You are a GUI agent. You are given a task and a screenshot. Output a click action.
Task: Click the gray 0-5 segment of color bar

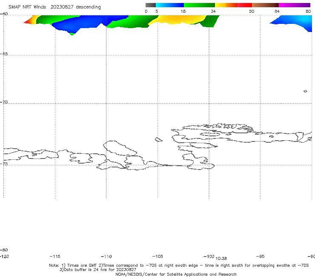point(150,5)
